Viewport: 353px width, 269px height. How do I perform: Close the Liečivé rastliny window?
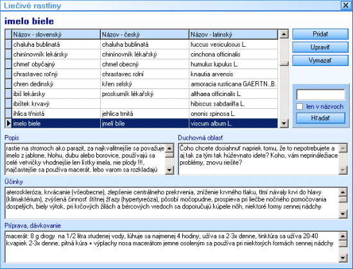point(346,5)
